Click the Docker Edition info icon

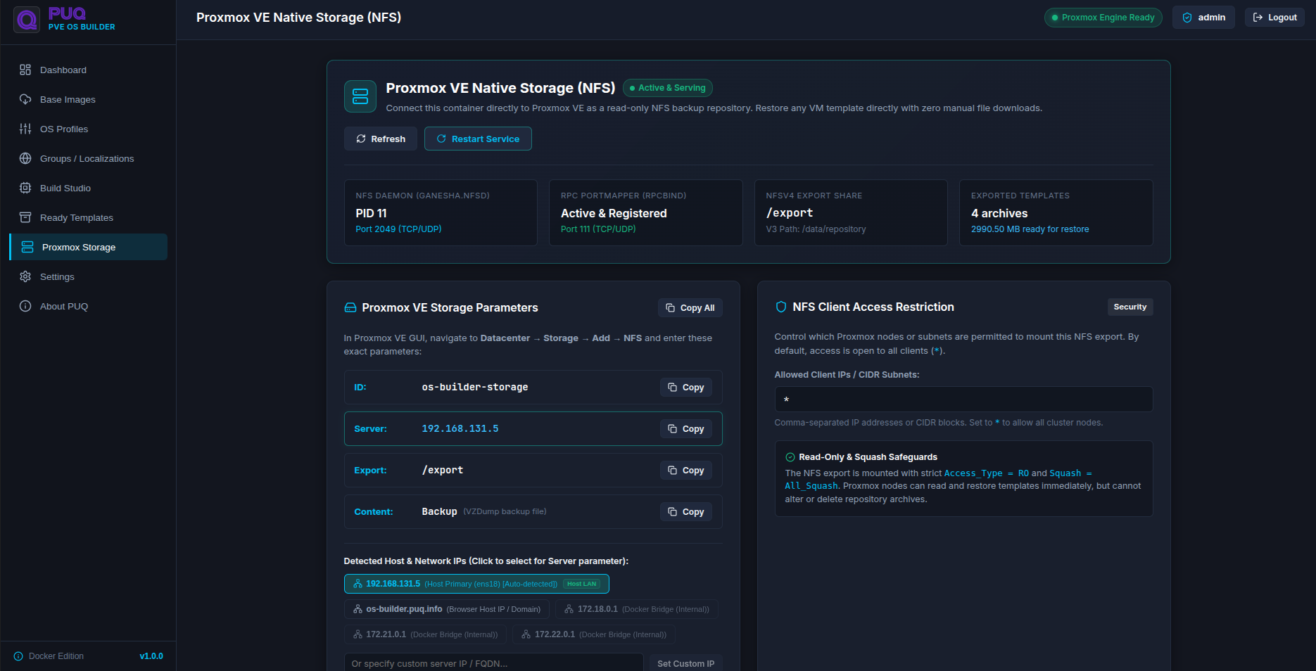(18, 656)
